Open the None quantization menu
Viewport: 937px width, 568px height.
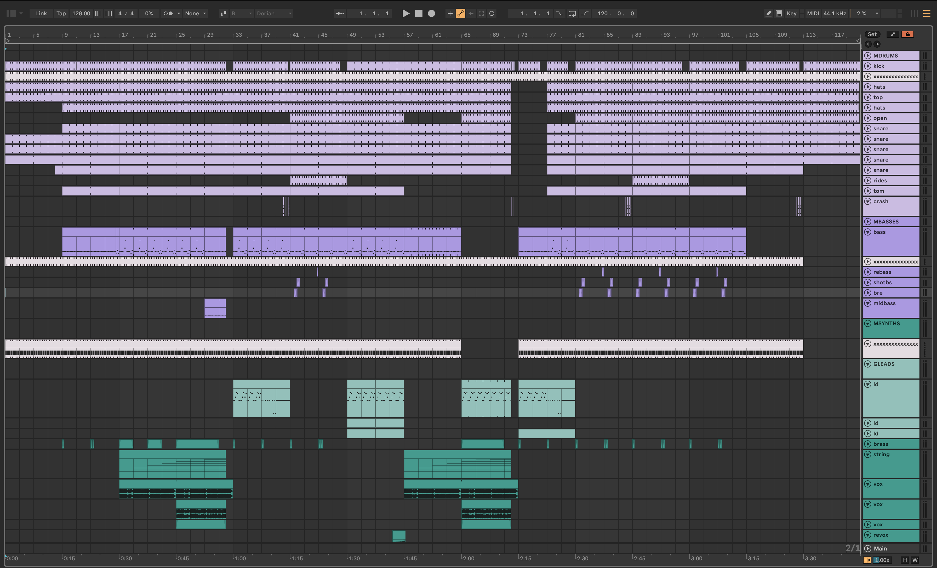(x=195, y=13)
